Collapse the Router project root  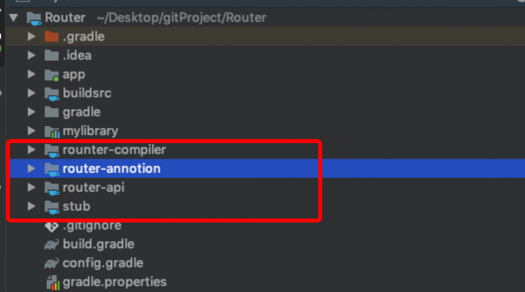(14, 18)
